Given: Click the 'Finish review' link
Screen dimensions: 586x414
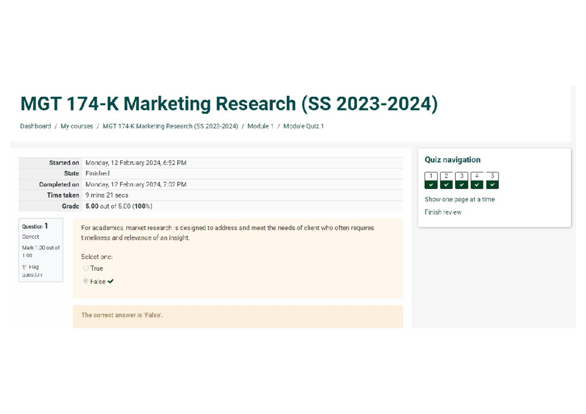Looking at the screenshot, I should pyautogui.click(x=443, y=212).
